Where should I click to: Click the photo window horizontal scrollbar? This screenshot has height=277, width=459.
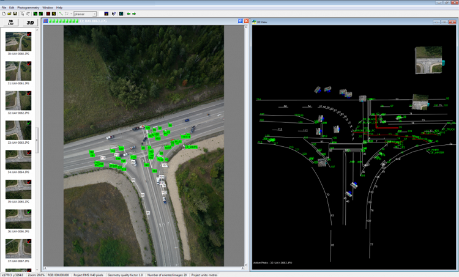pyautogui.click(x=144, y=268)
